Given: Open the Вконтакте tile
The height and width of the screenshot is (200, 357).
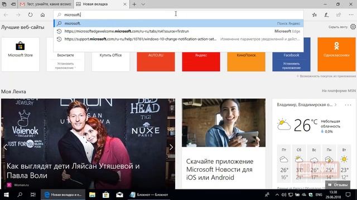Looking at the screenshot, I should tap(65, 61).
